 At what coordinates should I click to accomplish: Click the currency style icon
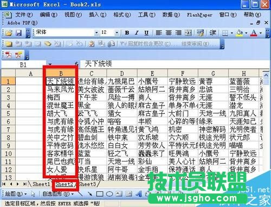tap(200, 33)
